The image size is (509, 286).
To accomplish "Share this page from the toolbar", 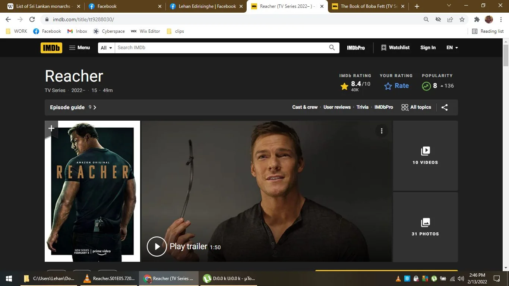I will point(450,19).
